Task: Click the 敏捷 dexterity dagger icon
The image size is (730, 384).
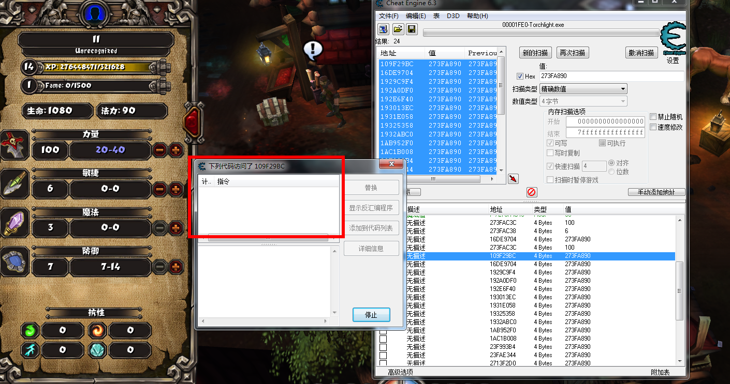Action: [x=14, y=183]
